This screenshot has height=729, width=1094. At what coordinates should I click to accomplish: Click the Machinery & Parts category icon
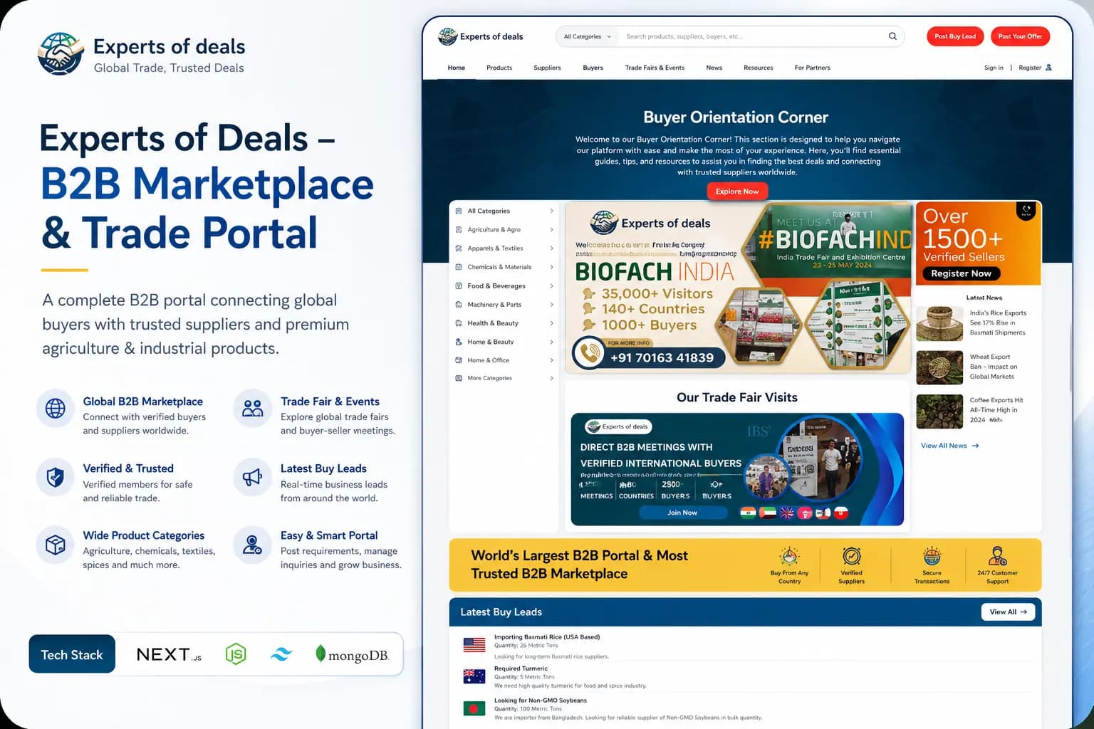coord(459,304)
